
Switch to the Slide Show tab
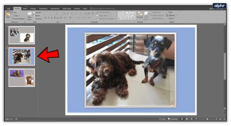(67, 9)
